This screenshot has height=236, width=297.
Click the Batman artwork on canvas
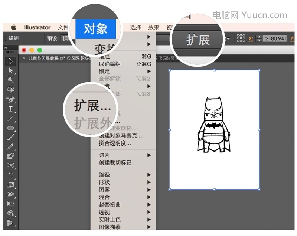tap(214, 124)
